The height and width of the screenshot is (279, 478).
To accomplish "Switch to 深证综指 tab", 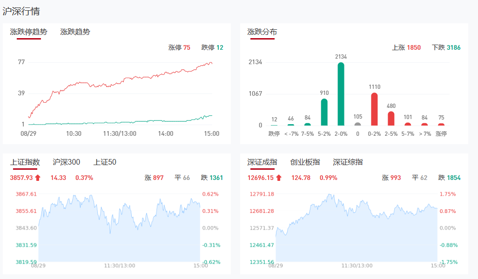I will tap(348, 162).
